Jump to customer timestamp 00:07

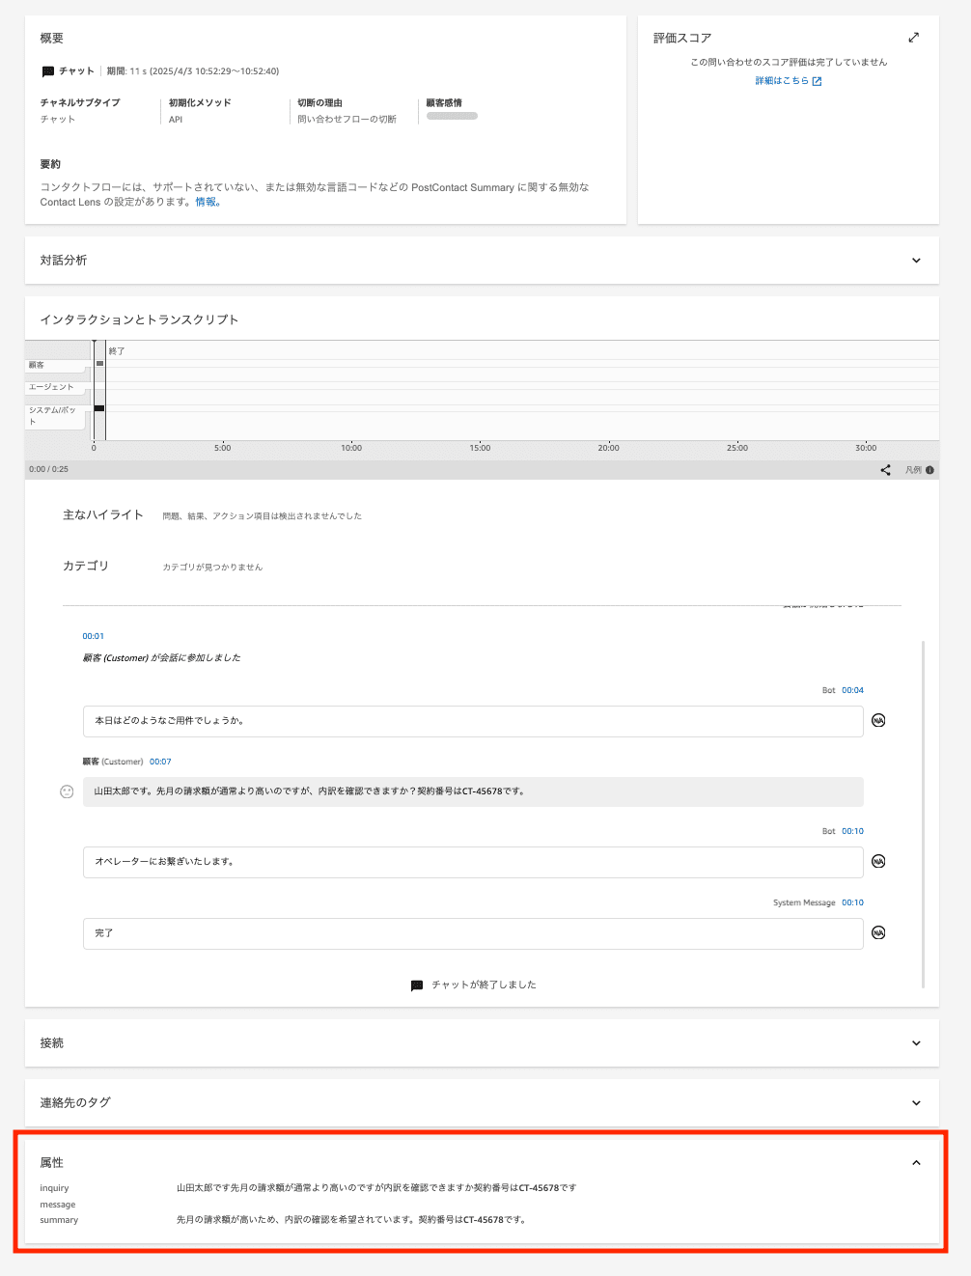[x=160, y=762]
